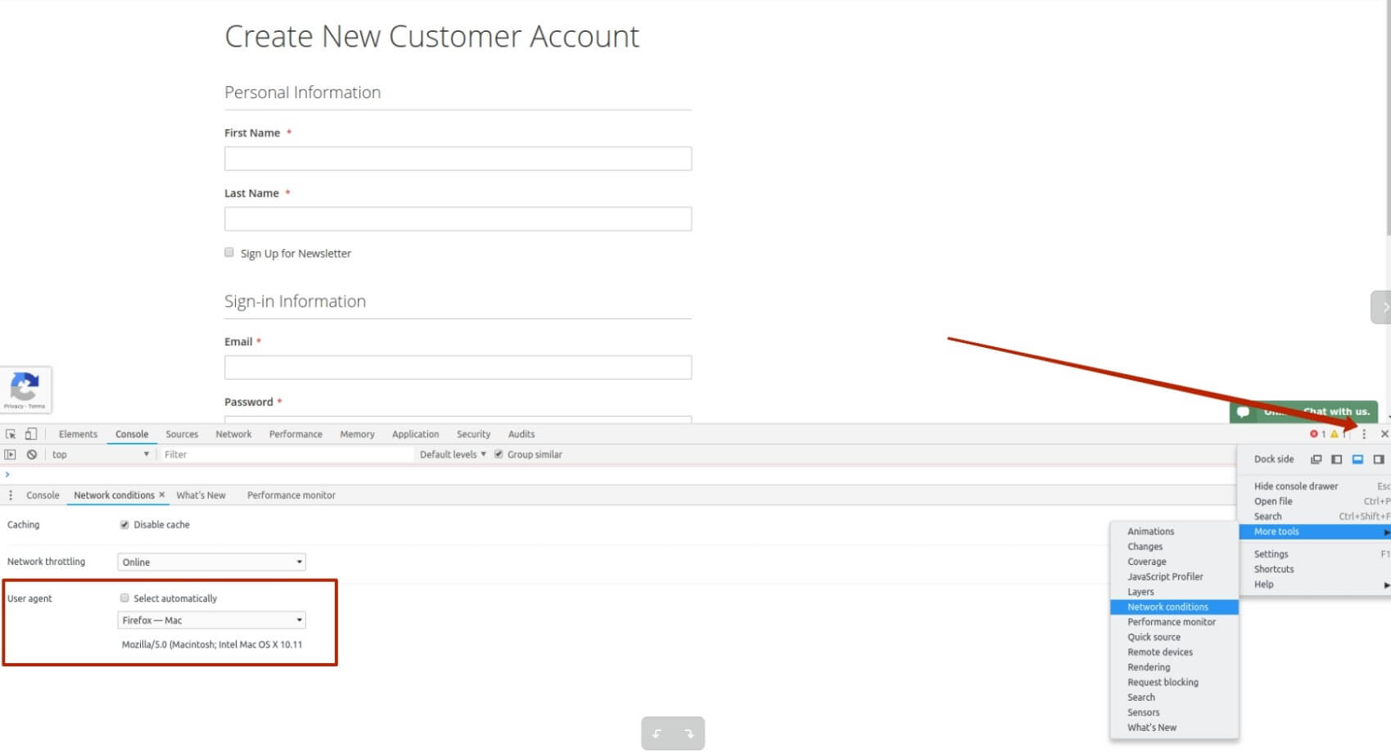Dock DevTools to the right side

(x=1379, y=459)
